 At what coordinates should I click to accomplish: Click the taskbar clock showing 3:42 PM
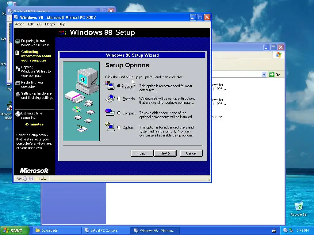pos(303,230)
